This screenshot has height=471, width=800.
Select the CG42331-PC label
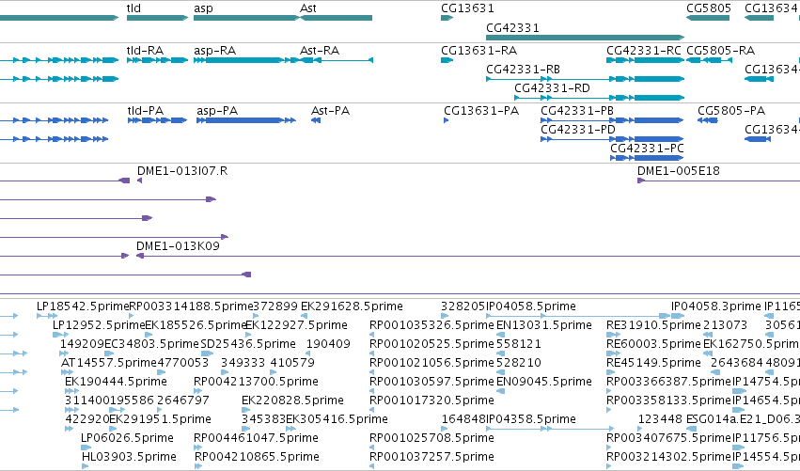[647, 149]
